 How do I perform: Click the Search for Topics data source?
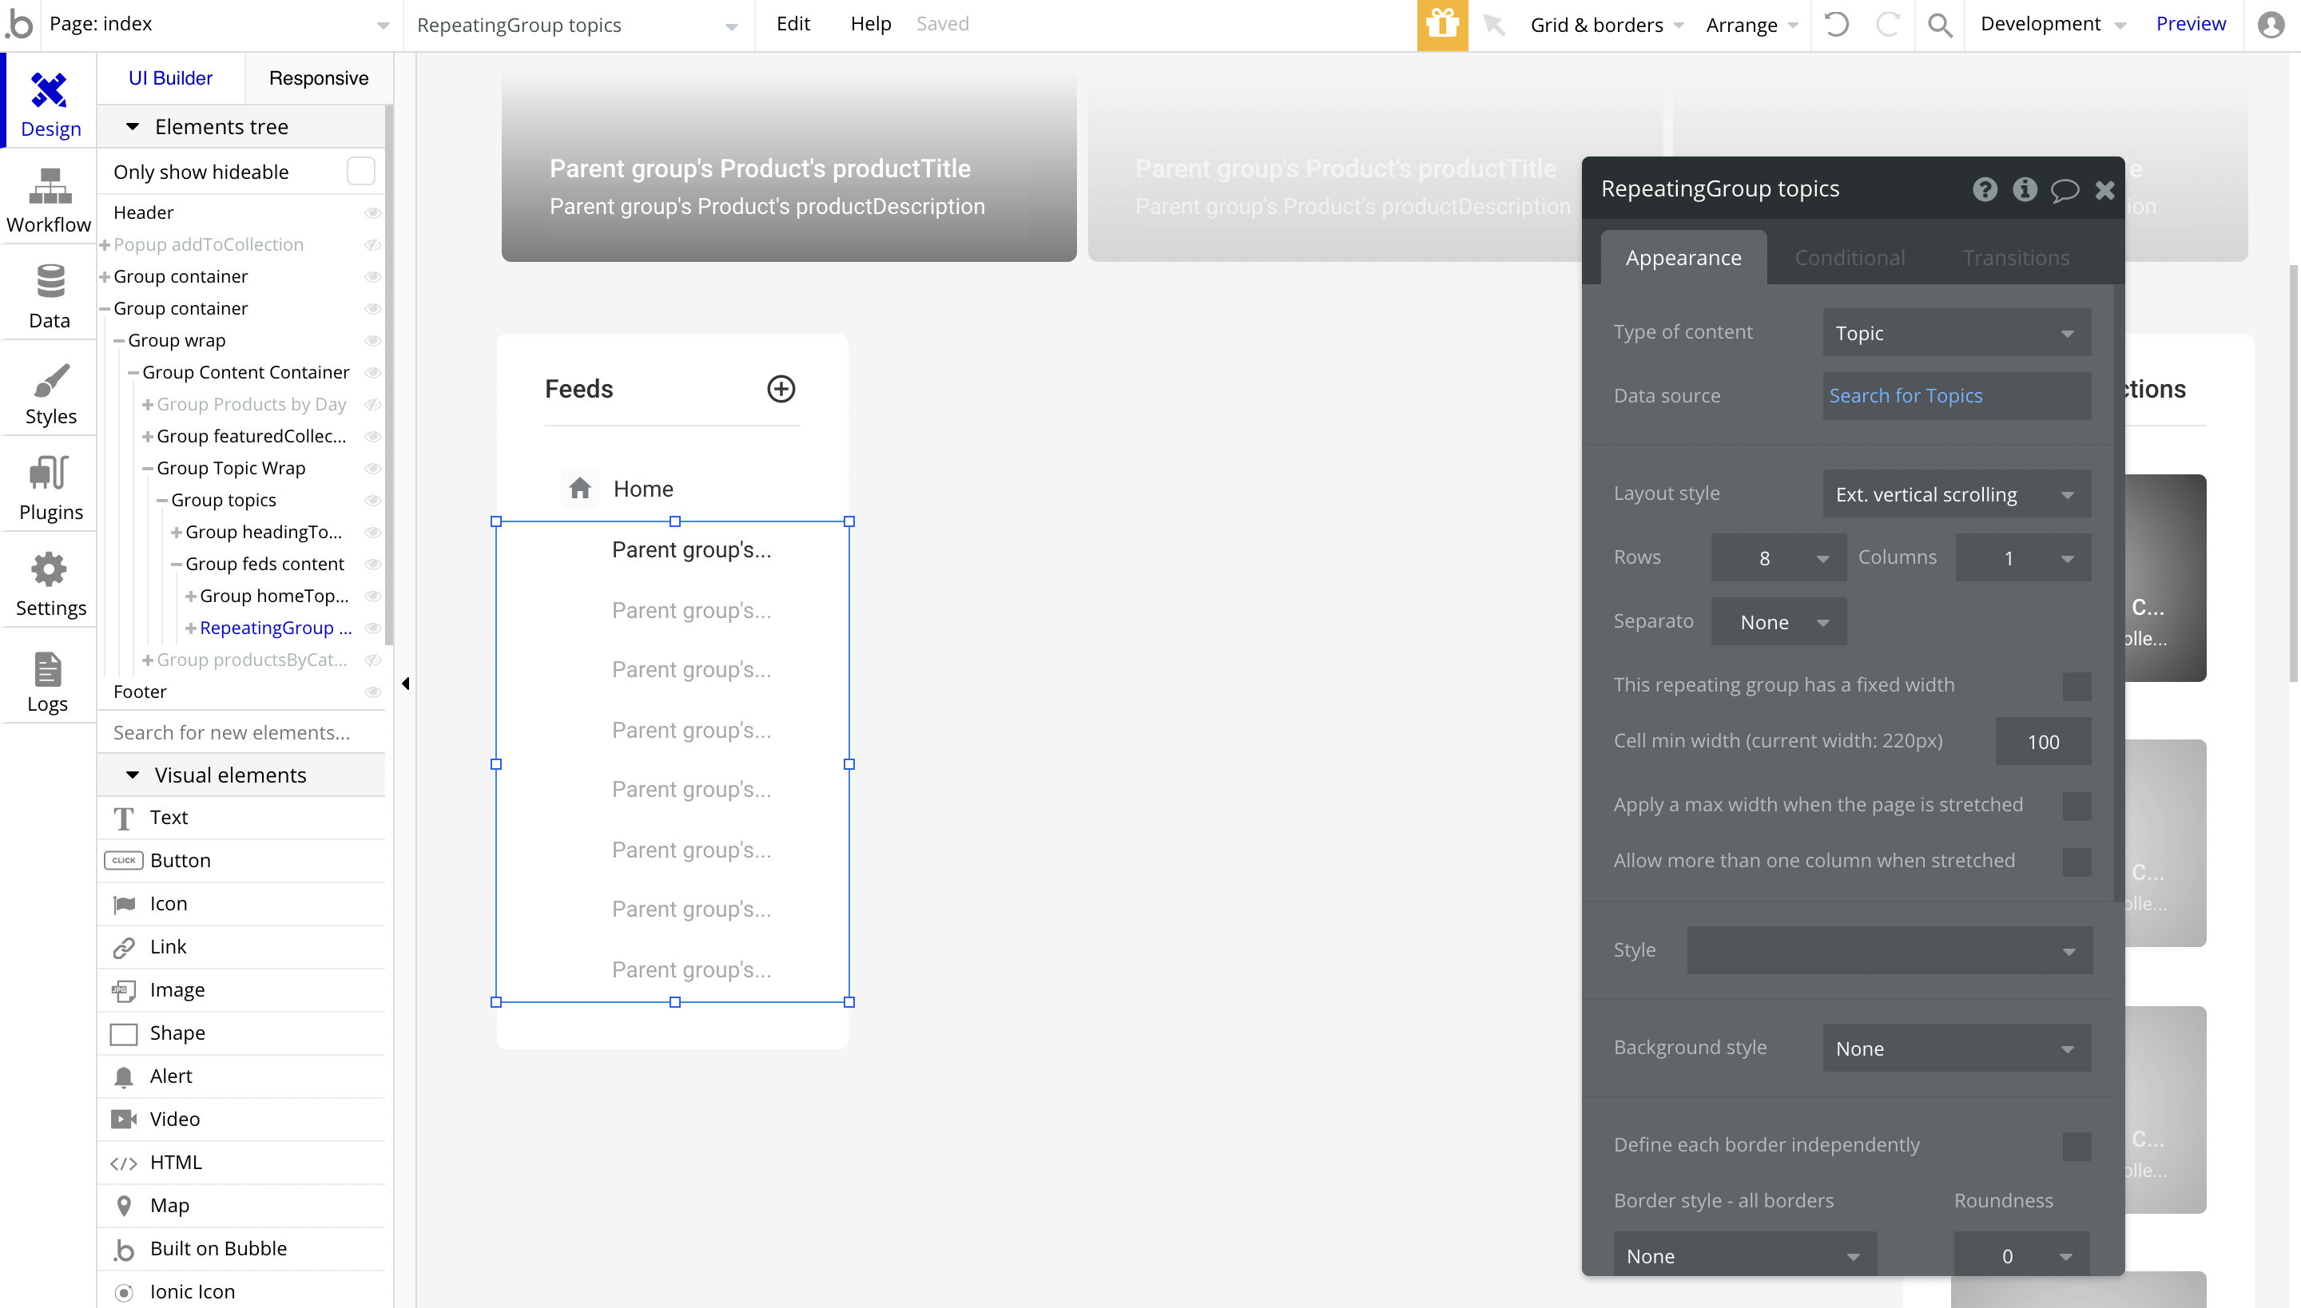[x=1906, y=395]
